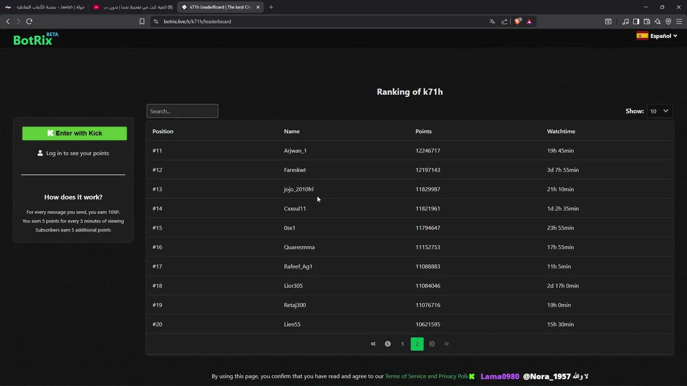Go to page 1 of leaderboard

(x=403, y=344)
